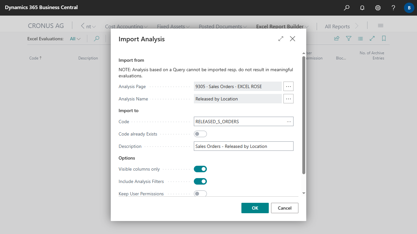This screenshot has width=417, height=234.
Task: Expand the Import Analysis dialog to full size
Action: [x=281, y=39]
